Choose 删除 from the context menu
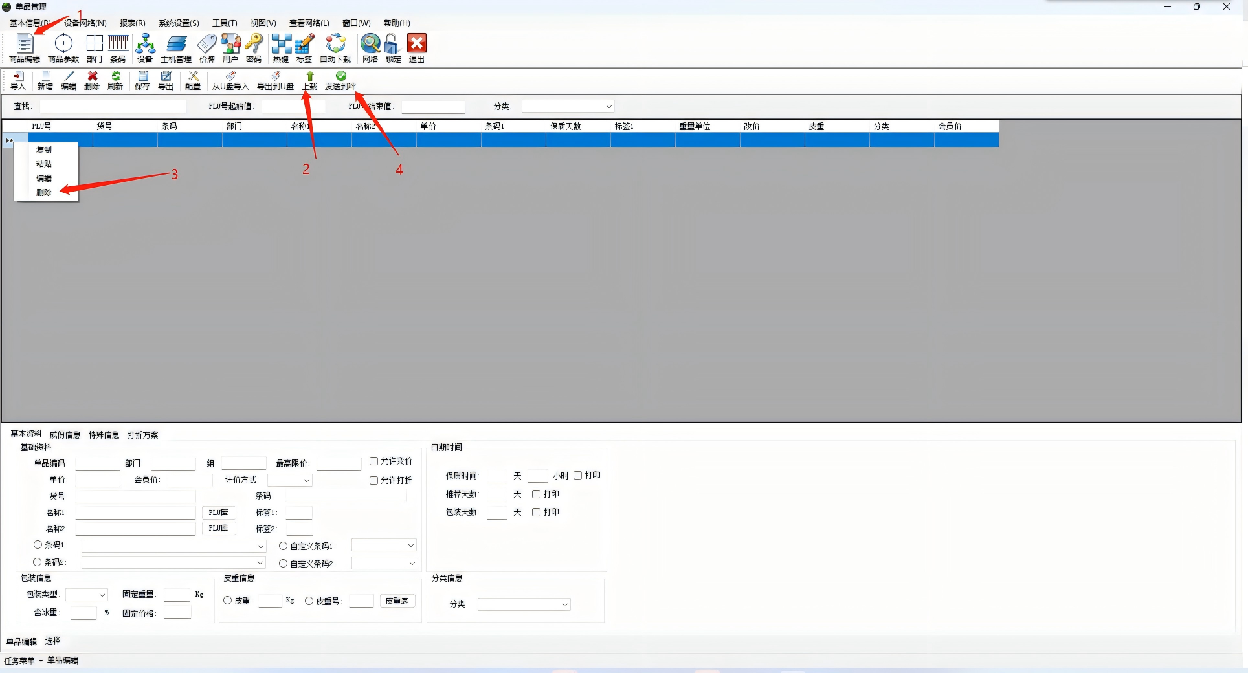The height and width of the screenshot is (673, 1248). point(44,192)
